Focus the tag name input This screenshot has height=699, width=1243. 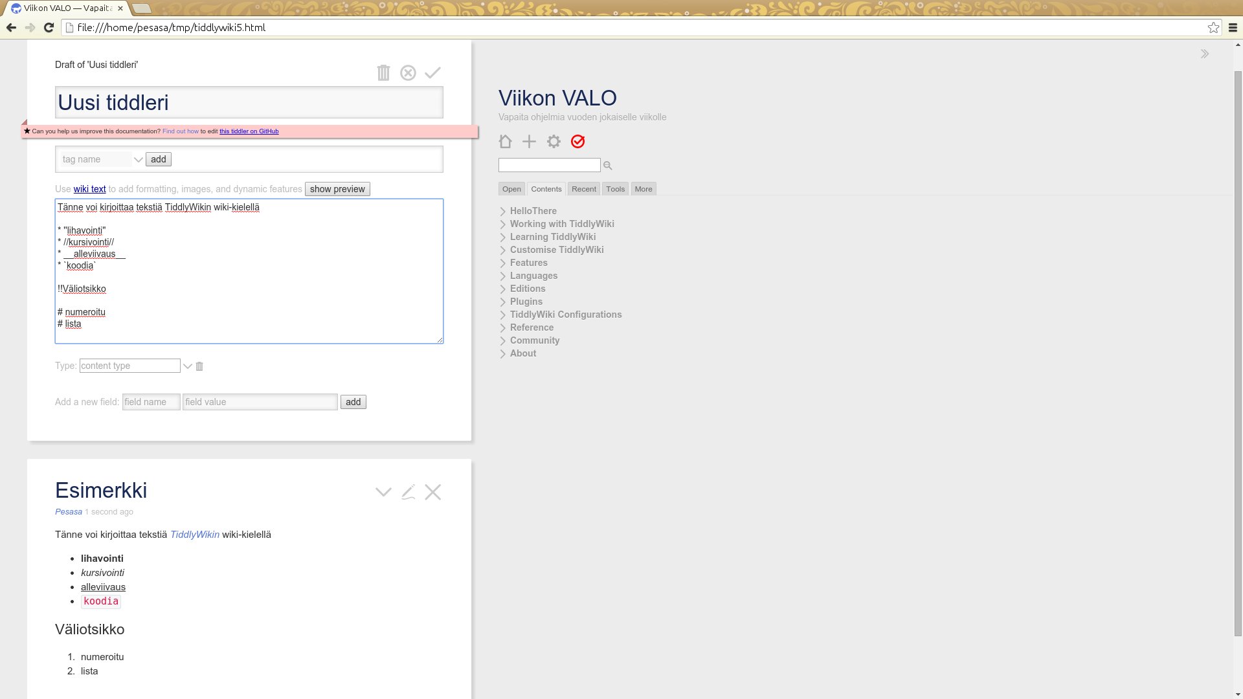[x=95, y=160]
